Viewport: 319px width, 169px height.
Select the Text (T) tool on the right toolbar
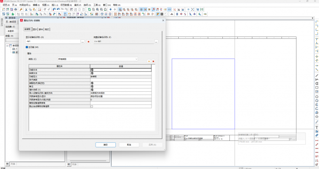pos(317,127)
